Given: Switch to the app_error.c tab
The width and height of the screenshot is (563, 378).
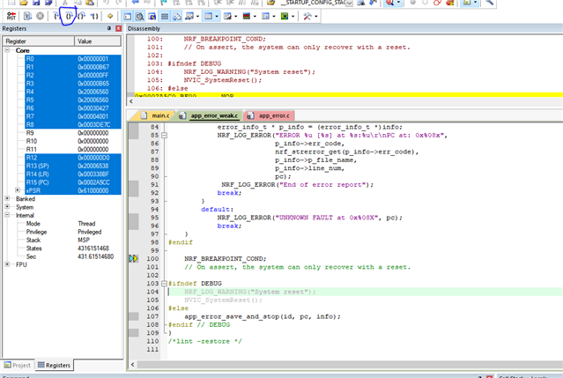Looking at the screenshot, I should pyautogui.click(x=269, y=115).
